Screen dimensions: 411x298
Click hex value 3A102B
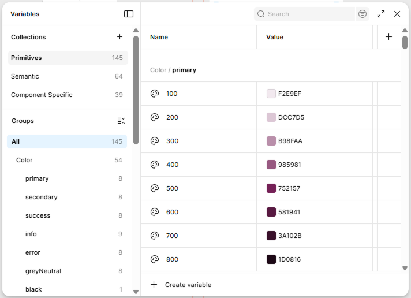pos(290,236)
